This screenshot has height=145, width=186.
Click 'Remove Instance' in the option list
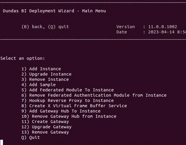tap(45, 79)
